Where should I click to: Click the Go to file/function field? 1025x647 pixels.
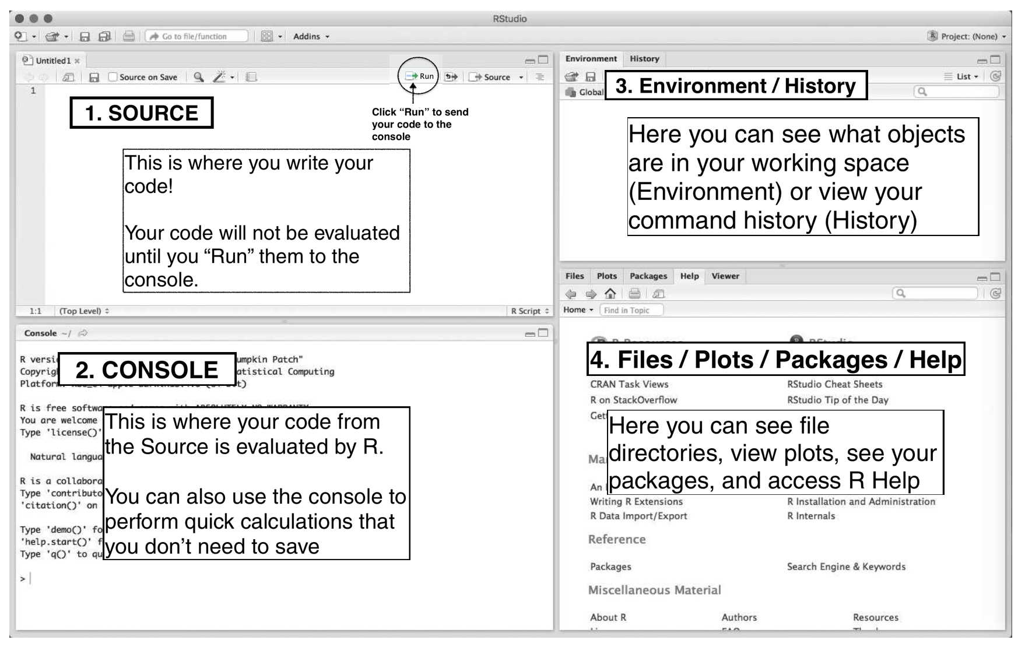196,36
